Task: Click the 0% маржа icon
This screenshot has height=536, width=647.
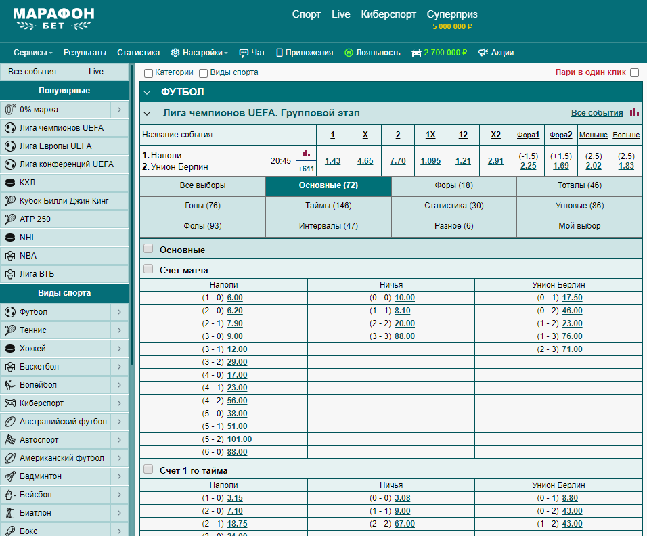Action: point(10,110)
